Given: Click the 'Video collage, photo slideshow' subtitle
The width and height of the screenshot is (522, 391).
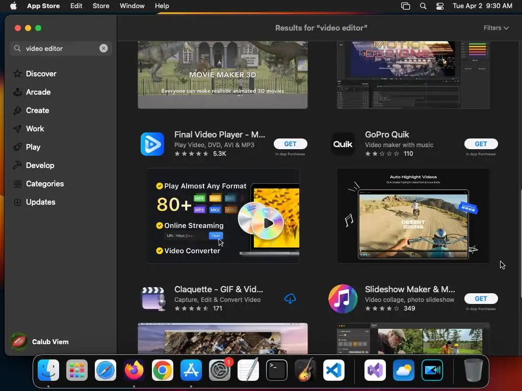Looking at the screenshot, I should point(409,299).
